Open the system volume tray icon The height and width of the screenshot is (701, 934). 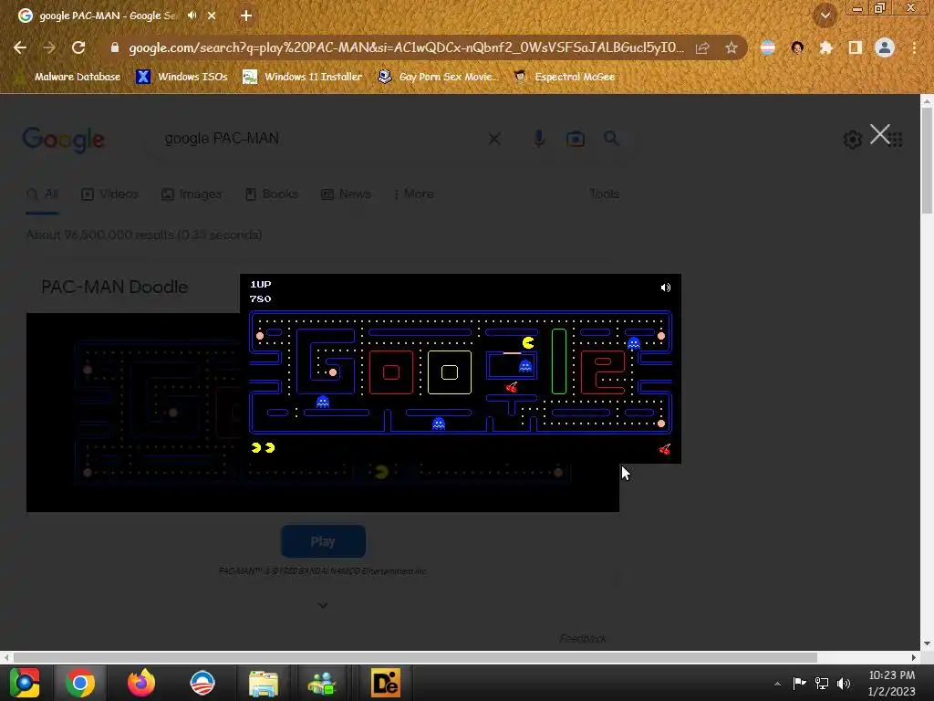[x=844, y=683]
